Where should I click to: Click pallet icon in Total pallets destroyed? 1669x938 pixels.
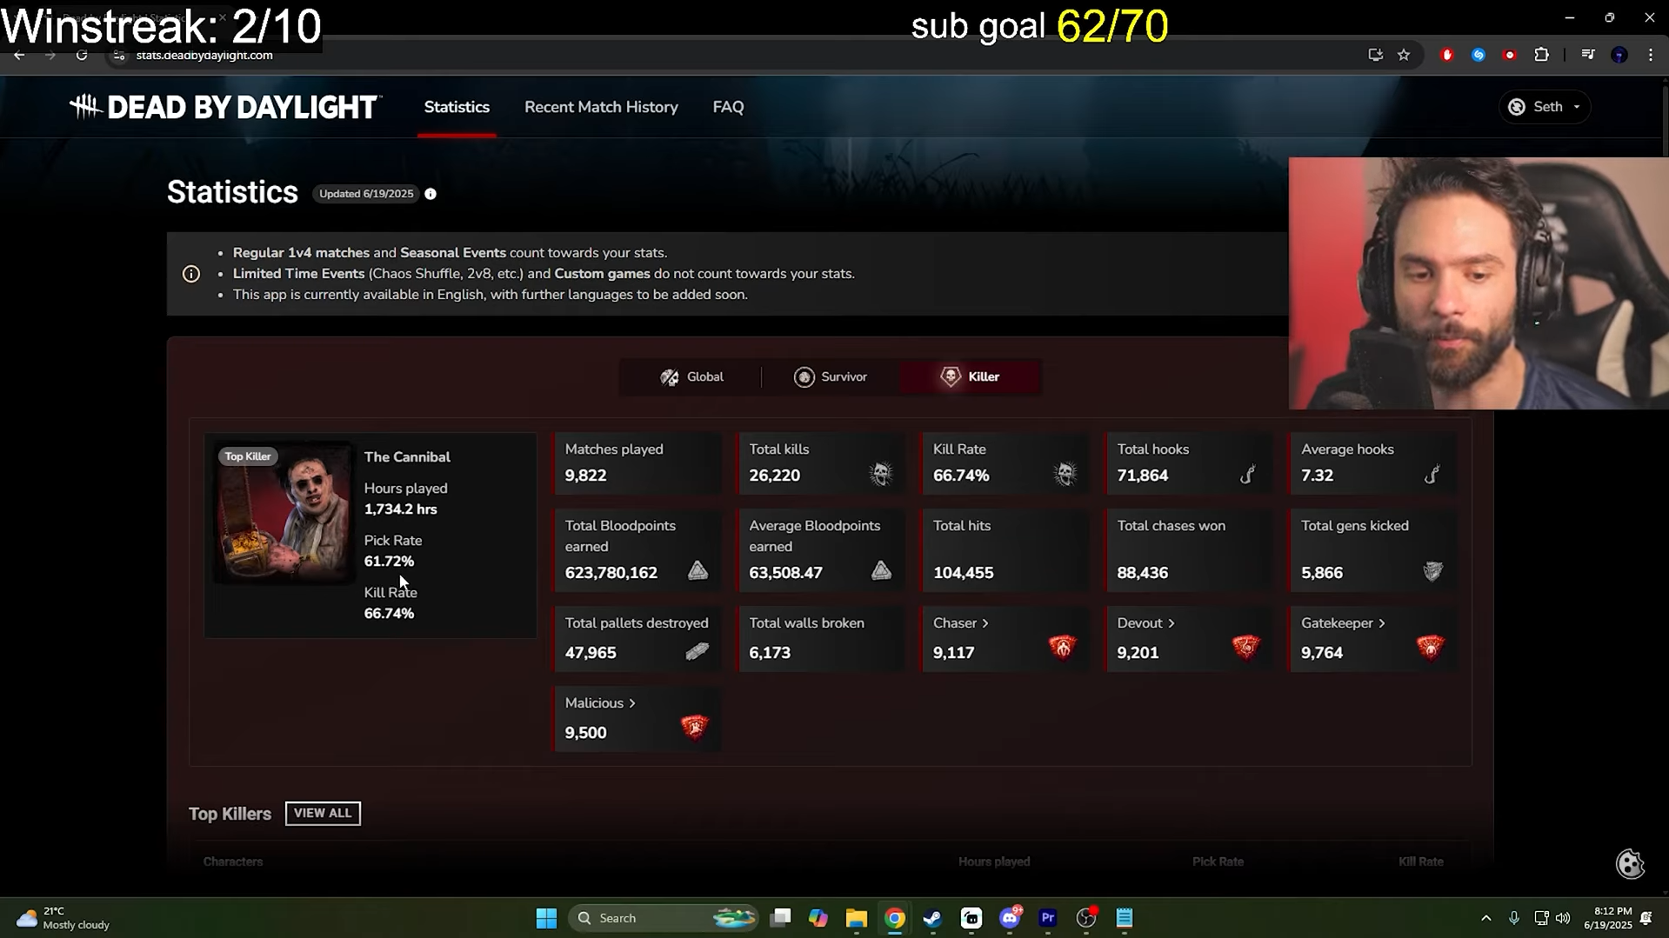[x=697, y=651]
